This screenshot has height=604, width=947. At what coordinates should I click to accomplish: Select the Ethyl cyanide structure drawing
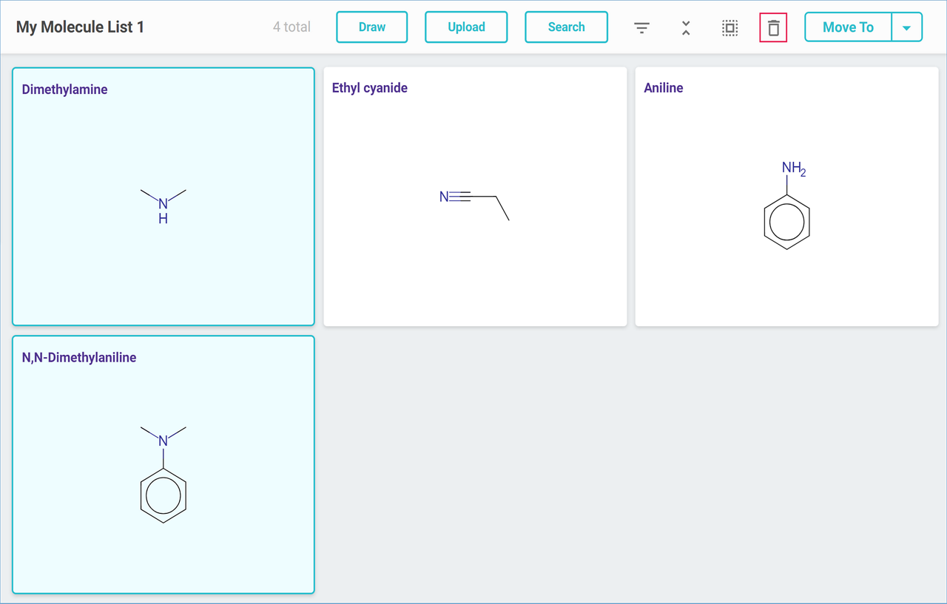pyautogui.click(x=474, y=204)
